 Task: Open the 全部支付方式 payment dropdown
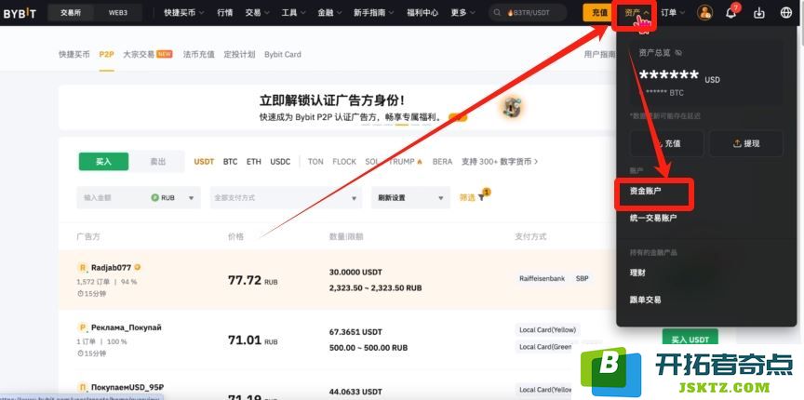286,197
